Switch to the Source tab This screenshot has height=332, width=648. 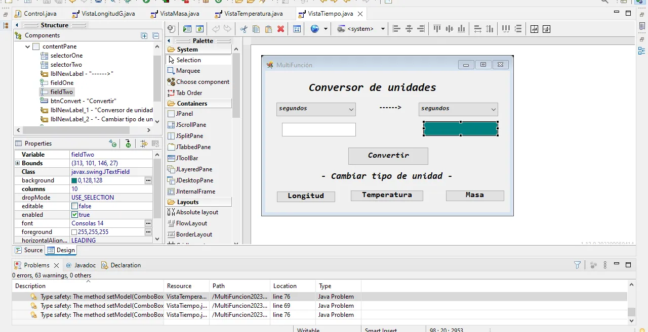pos(29,250)
